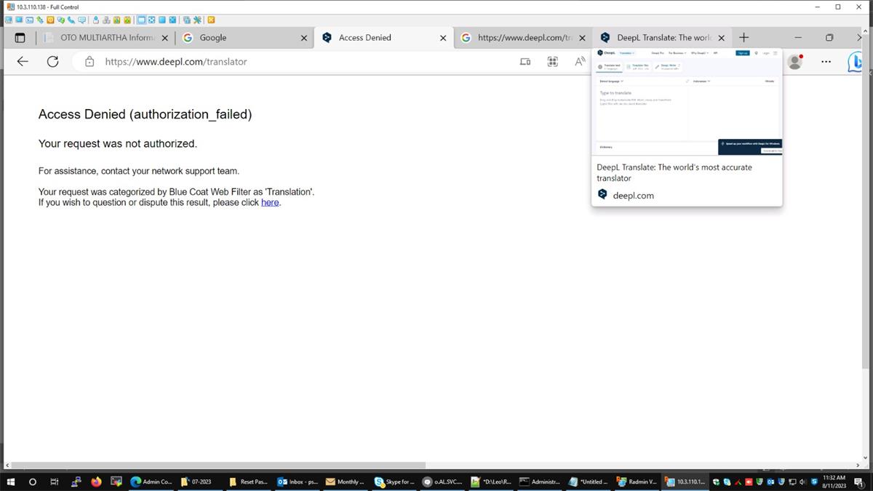
Task: Launch Bing Copilot from the browser sidebar icon
Action: click(x=856, y=62)
